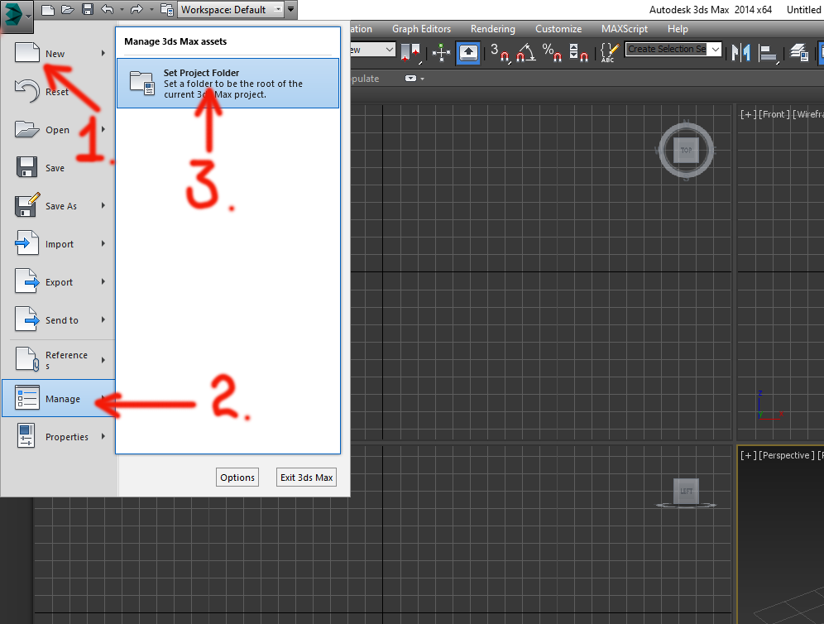Click New Scene icon in quick access toolbar

(x=48, y=9)
